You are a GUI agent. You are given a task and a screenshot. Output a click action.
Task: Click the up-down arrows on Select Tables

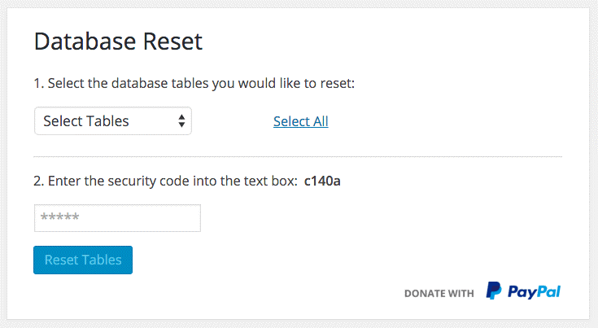click(181, 121)
